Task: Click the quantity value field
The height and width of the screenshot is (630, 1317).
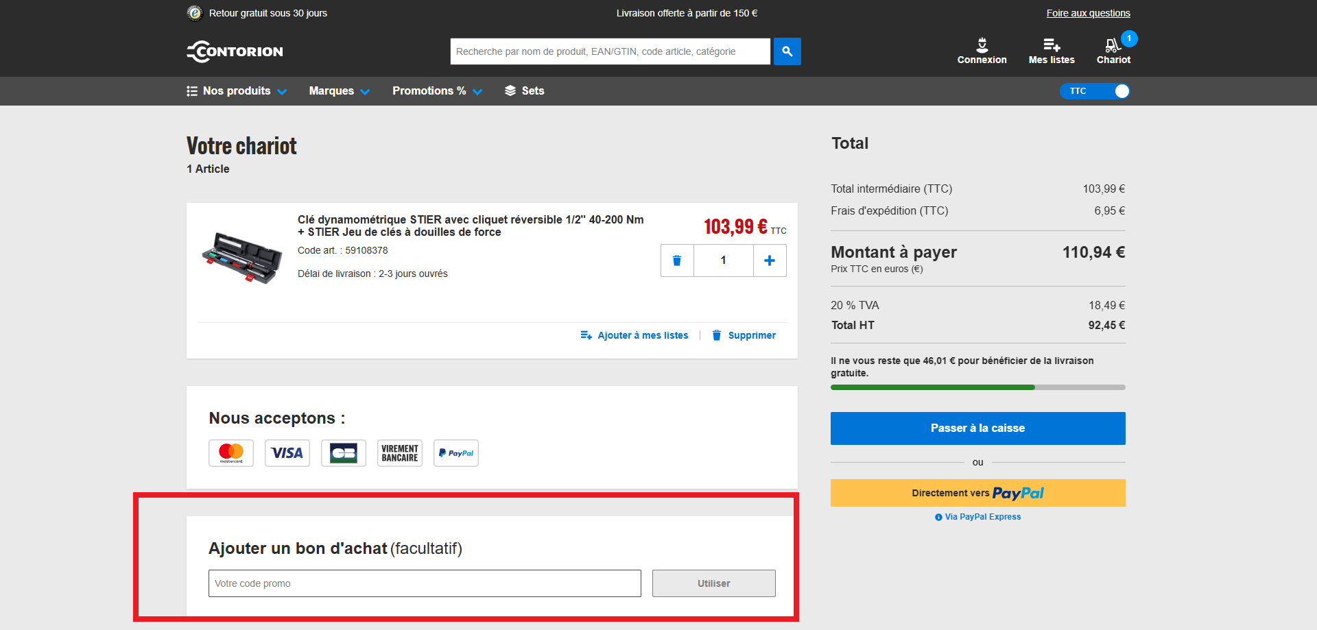Action: click(x=724, y=261)
